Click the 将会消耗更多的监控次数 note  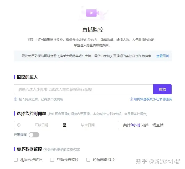(x=62, y=150)
